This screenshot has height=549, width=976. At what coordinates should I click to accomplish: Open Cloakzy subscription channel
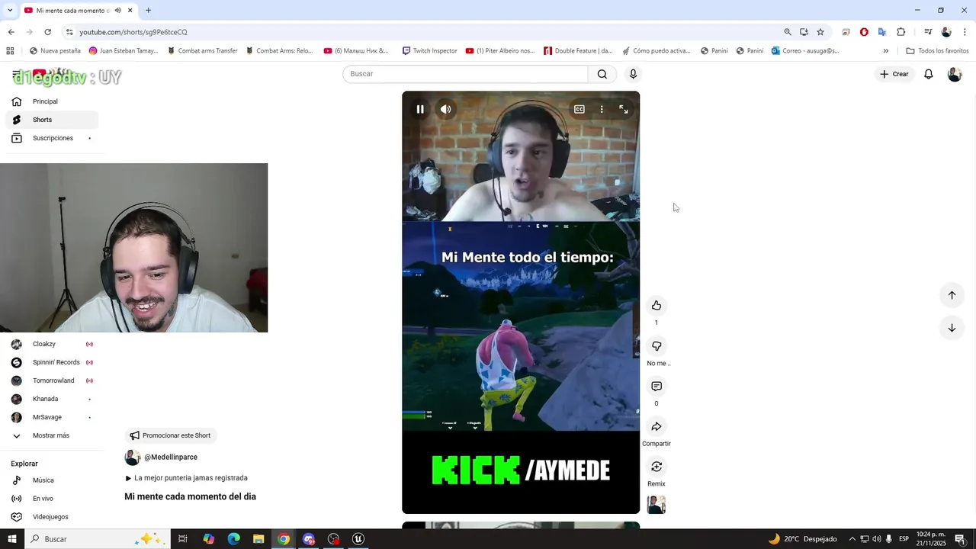click(52, 344)
